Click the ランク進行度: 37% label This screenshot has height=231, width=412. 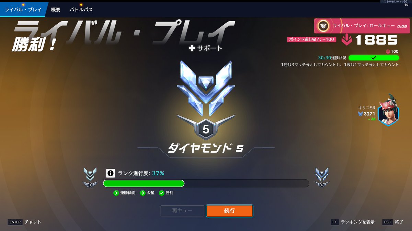click(x=141, y=173)
